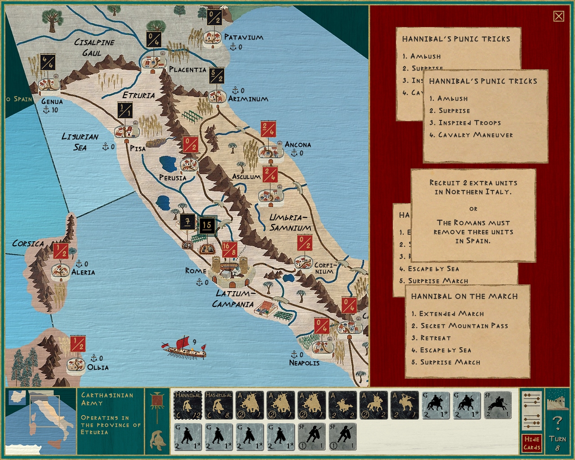Click the Pisa port anchor icon
This screenshot has height=460, width=575.
point(106,146)
